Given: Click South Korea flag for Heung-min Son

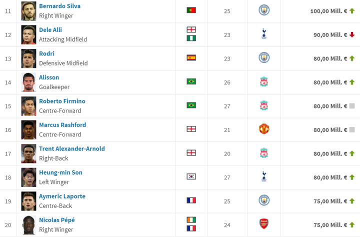Looking at the screenshot, I should (191, 176).
